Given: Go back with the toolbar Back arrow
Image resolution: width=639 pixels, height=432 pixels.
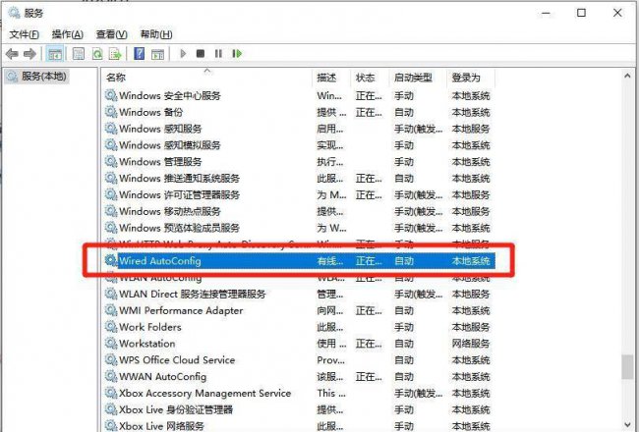Looking at the screenshot, I should (x=12, y=53).
